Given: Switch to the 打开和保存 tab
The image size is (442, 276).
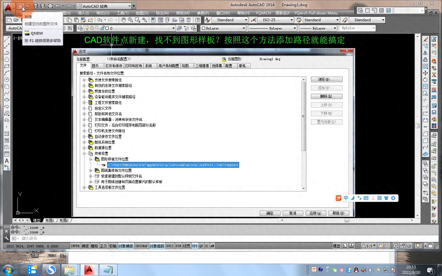Looking at the screenshot, I should click(114, 66).
